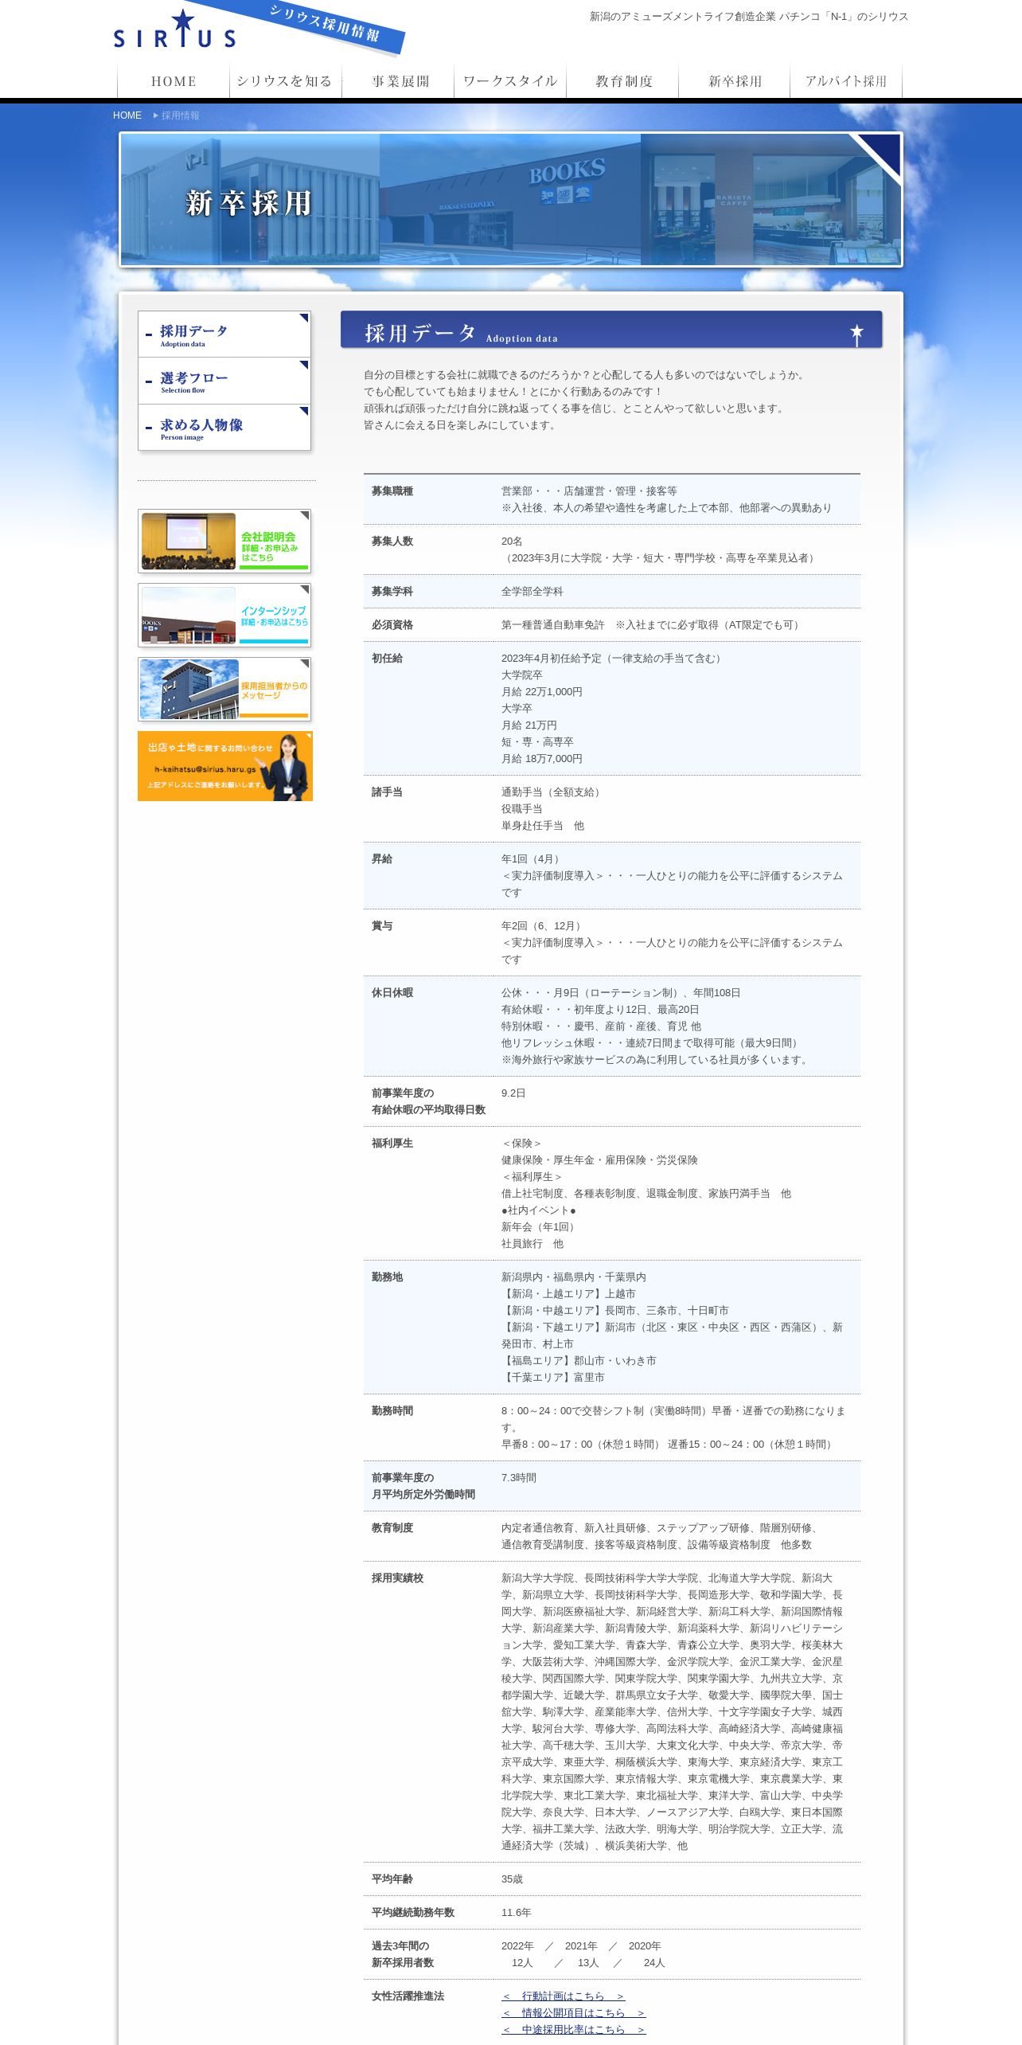Open 事業展開 nav item
Image resolution: width=1022 pixels, height=2045 pixels.
click(x=398, y=81)
